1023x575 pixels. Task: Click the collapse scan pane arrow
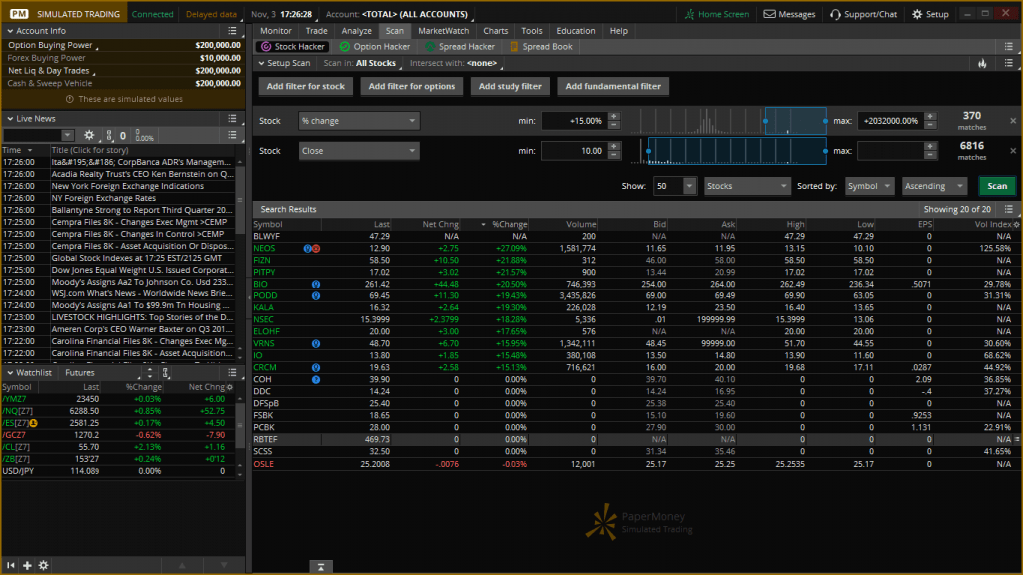(321, 567)
